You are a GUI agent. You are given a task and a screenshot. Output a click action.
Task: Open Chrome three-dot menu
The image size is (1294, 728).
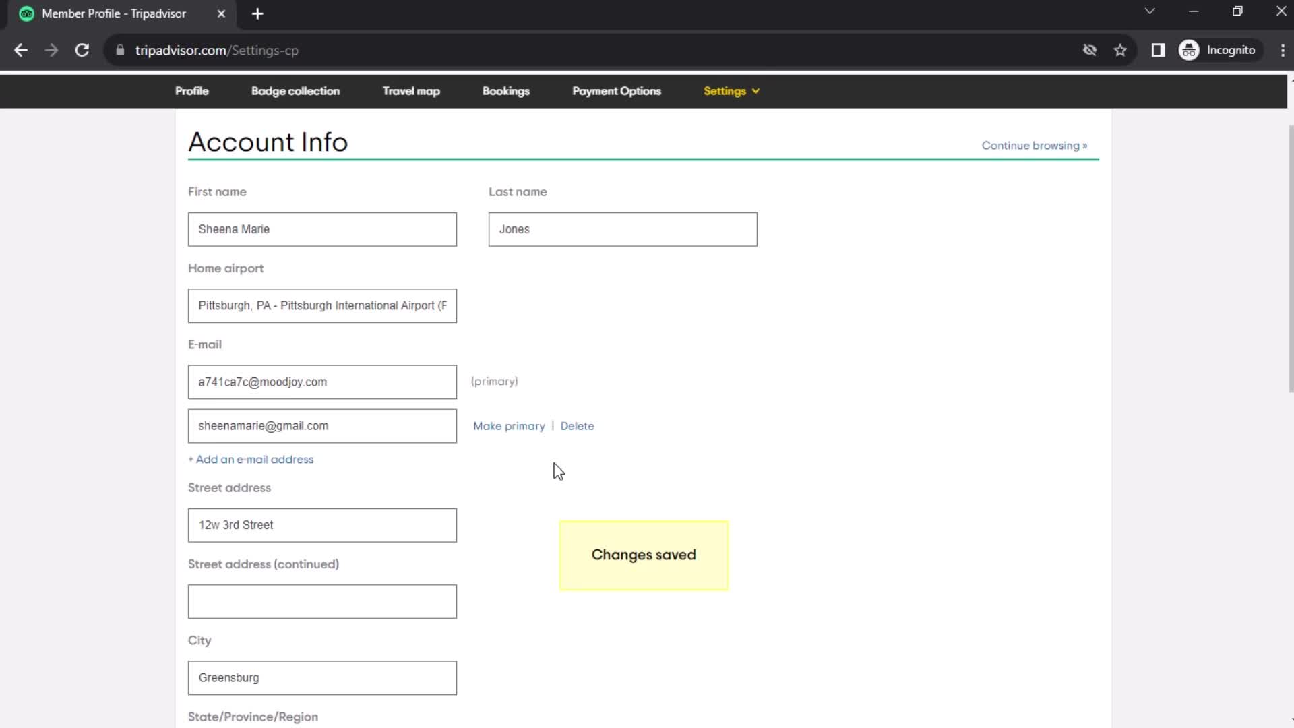(x=1282, y=51)
